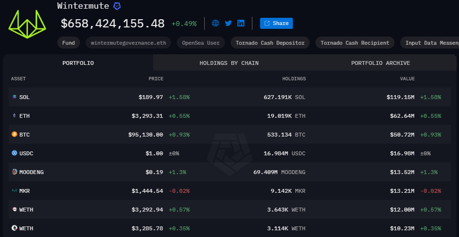Click USDC value $16.98M
Image resolution: width=459 pixels, height=237 pixels.
click(402, 153)
